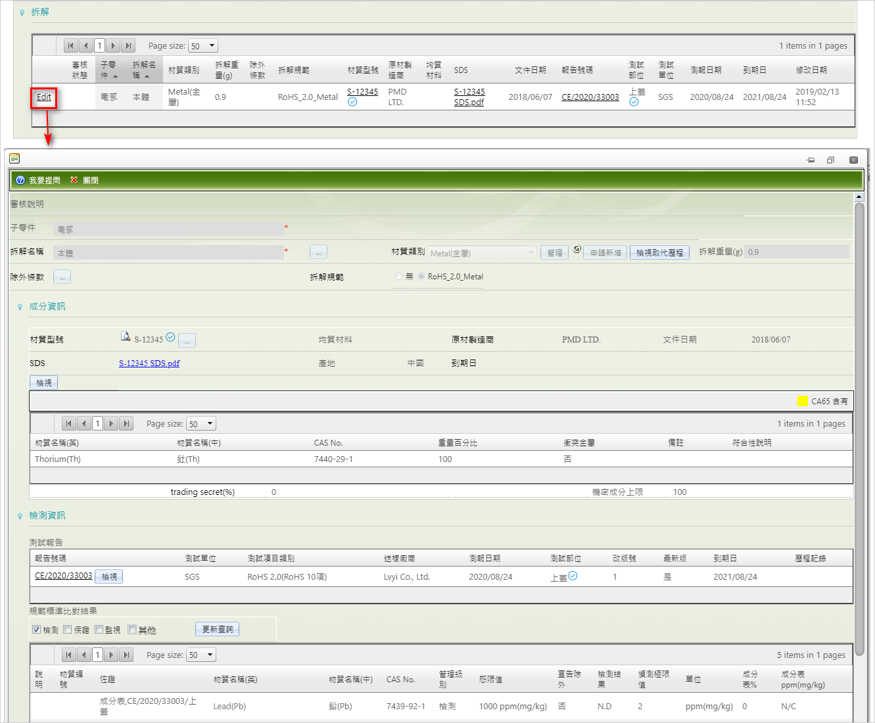Go to previous page in 成分資訊 substance grid
The image size is (875, 723).
[83, 424]
